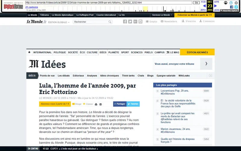This screenshot has height=151, width=241.
Task: Click the 'En continu' ticker label
Action: click(33, 149)
